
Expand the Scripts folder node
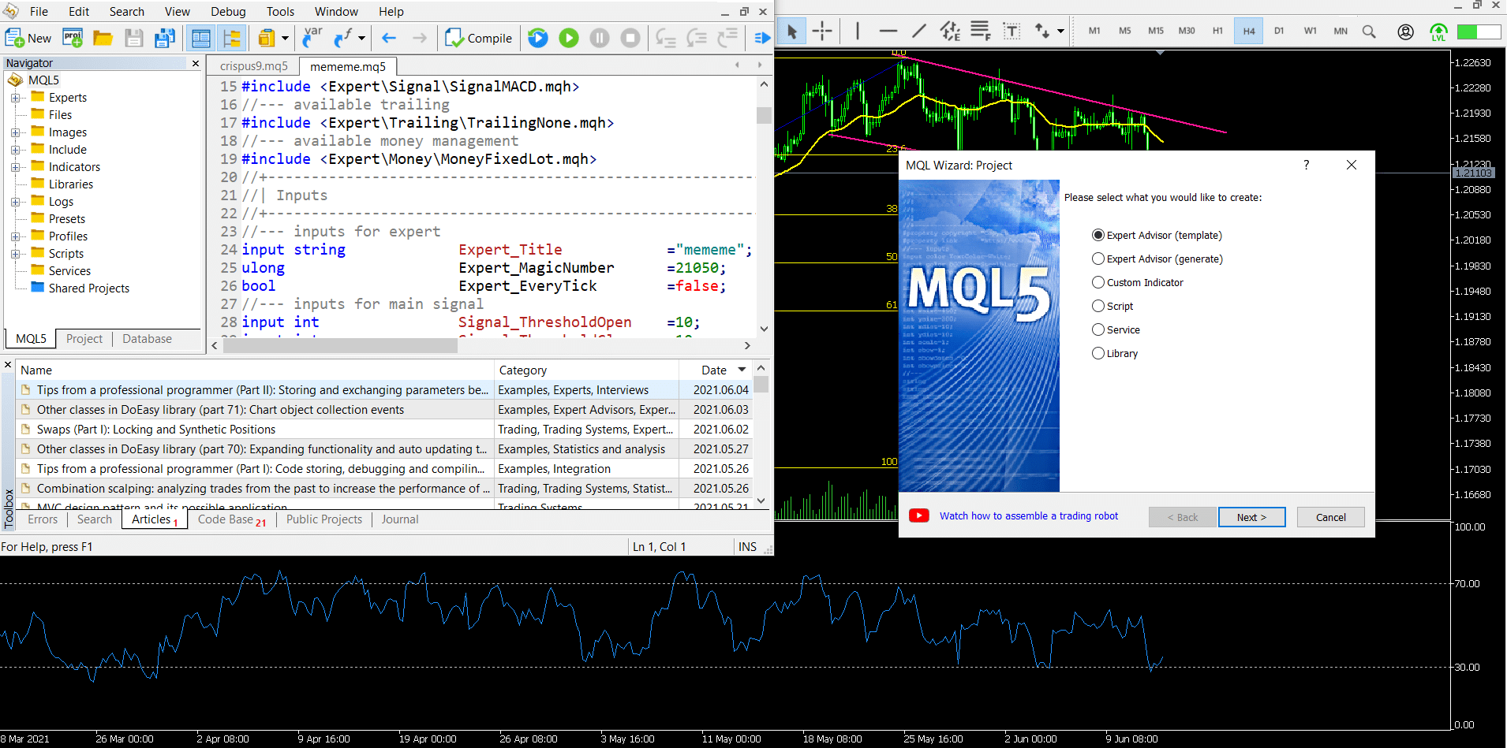[x=15, y=254]
